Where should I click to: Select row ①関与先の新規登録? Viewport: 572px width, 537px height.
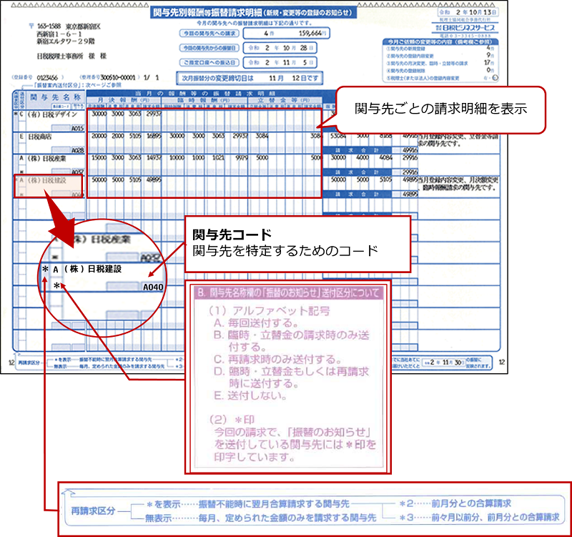(x=440, y=49)
